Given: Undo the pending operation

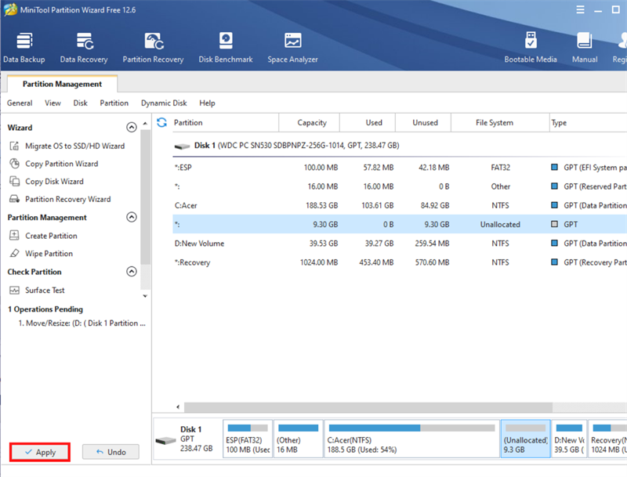Looking at the screenshot, I should (111, 452).
